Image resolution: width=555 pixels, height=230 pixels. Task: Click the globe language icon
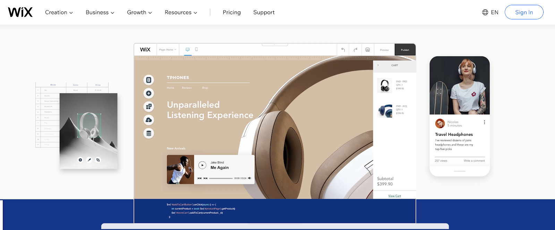point(485,12)
